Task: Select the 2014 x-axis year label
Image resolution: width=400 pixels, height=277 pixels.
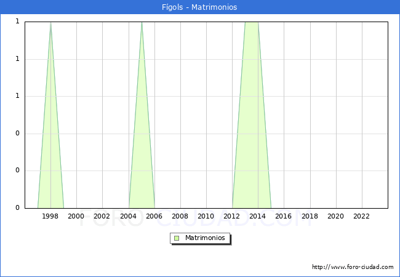Action: [x=258, y=216]
